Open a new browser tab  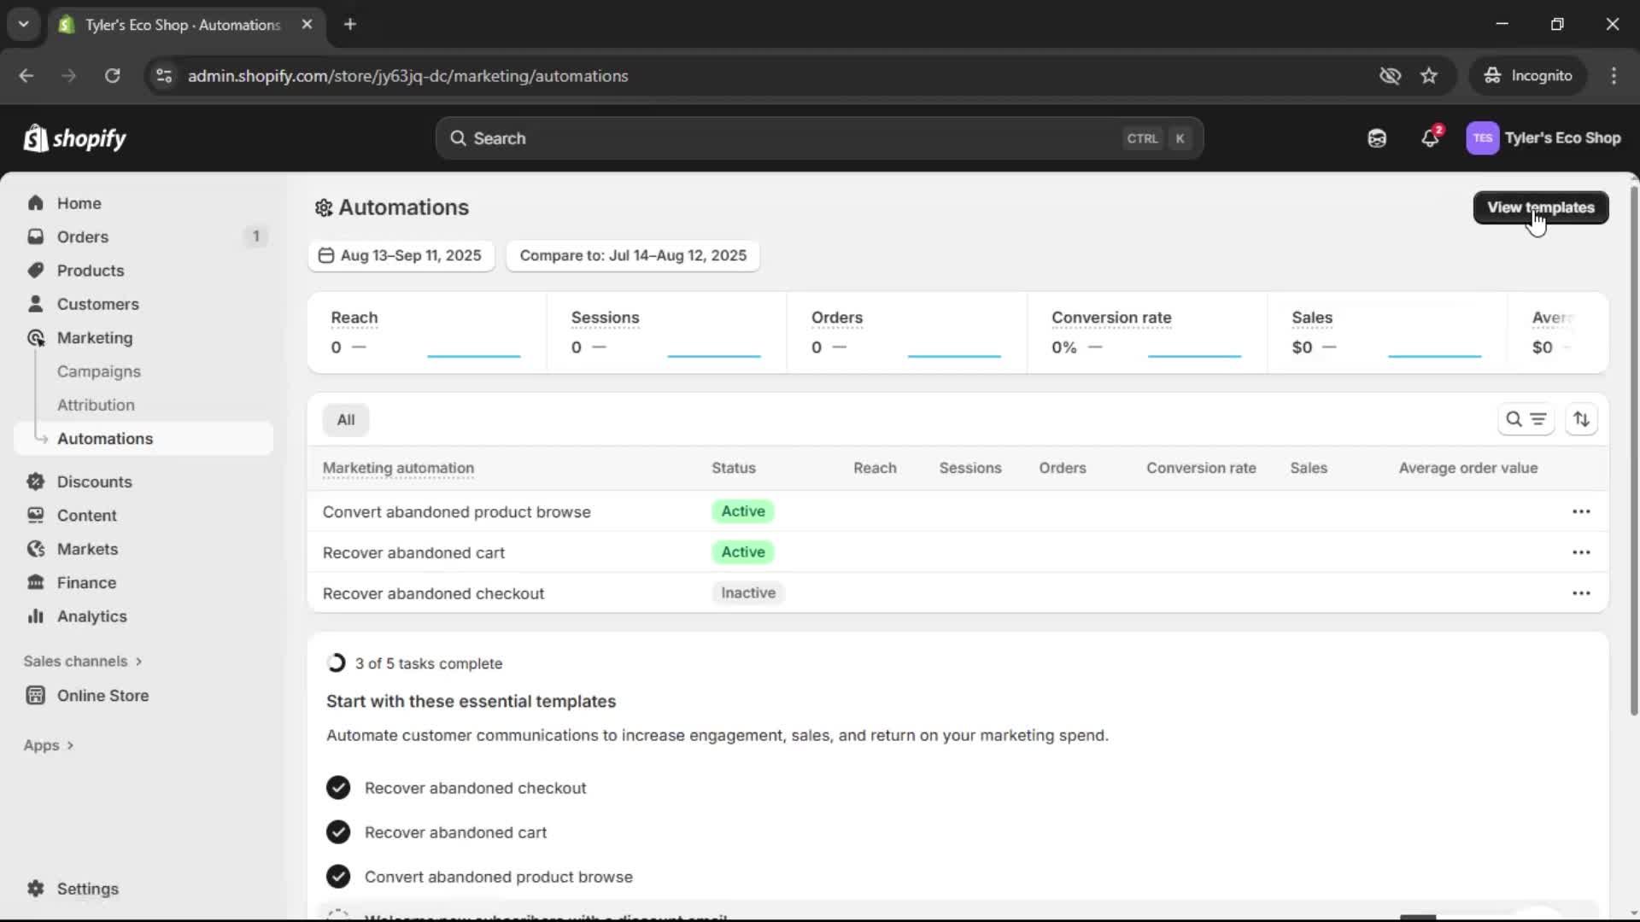tap(350, 24)
